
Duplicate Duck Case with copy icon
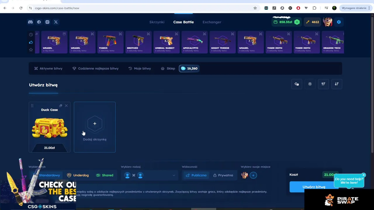60,106
